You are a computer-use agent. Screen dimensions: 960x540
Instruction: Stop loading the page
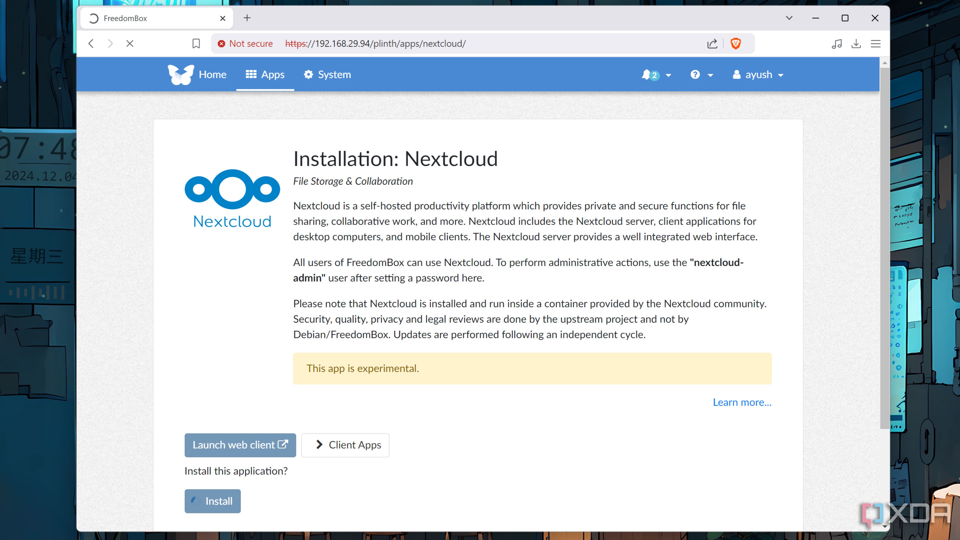coord(130,43)
